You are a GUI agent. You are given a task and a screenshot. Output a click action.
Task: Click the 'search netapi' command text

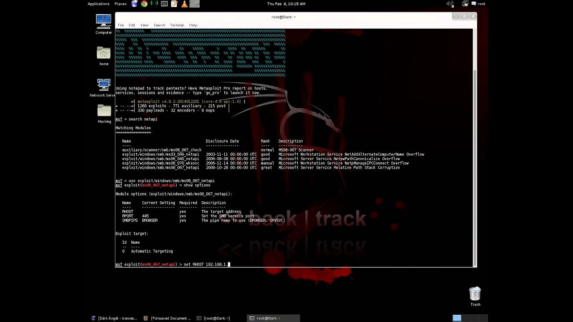point(143,119)
